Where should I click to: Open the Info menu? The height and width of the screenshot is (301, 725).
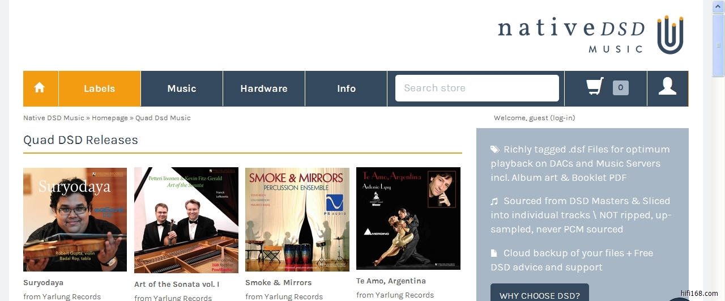pos(346,88)
